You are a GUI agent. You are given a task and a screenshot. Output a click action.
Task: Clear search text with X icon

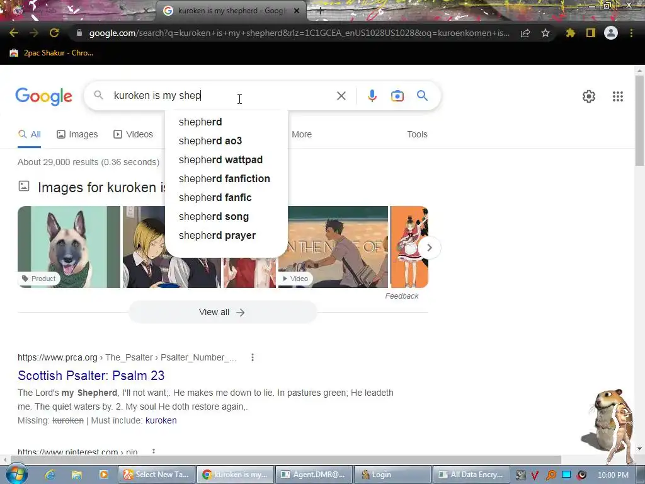click(341, 96)
